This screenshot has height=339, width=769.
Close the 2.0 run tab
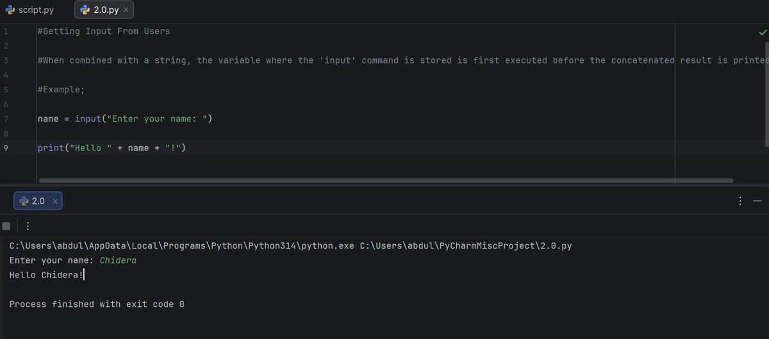tap(55, 201)
